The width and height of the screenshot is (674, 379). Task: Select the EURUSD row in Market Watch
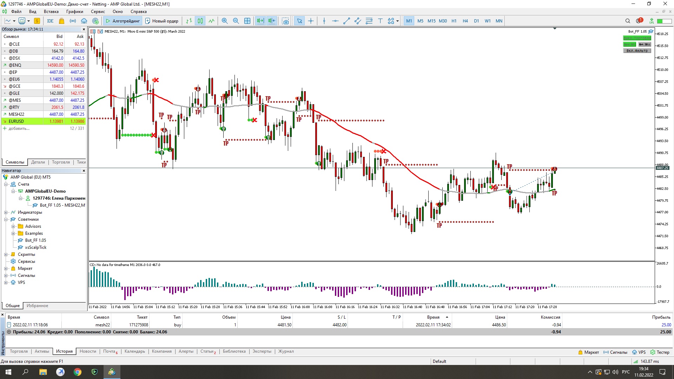[x=16, y=121]
